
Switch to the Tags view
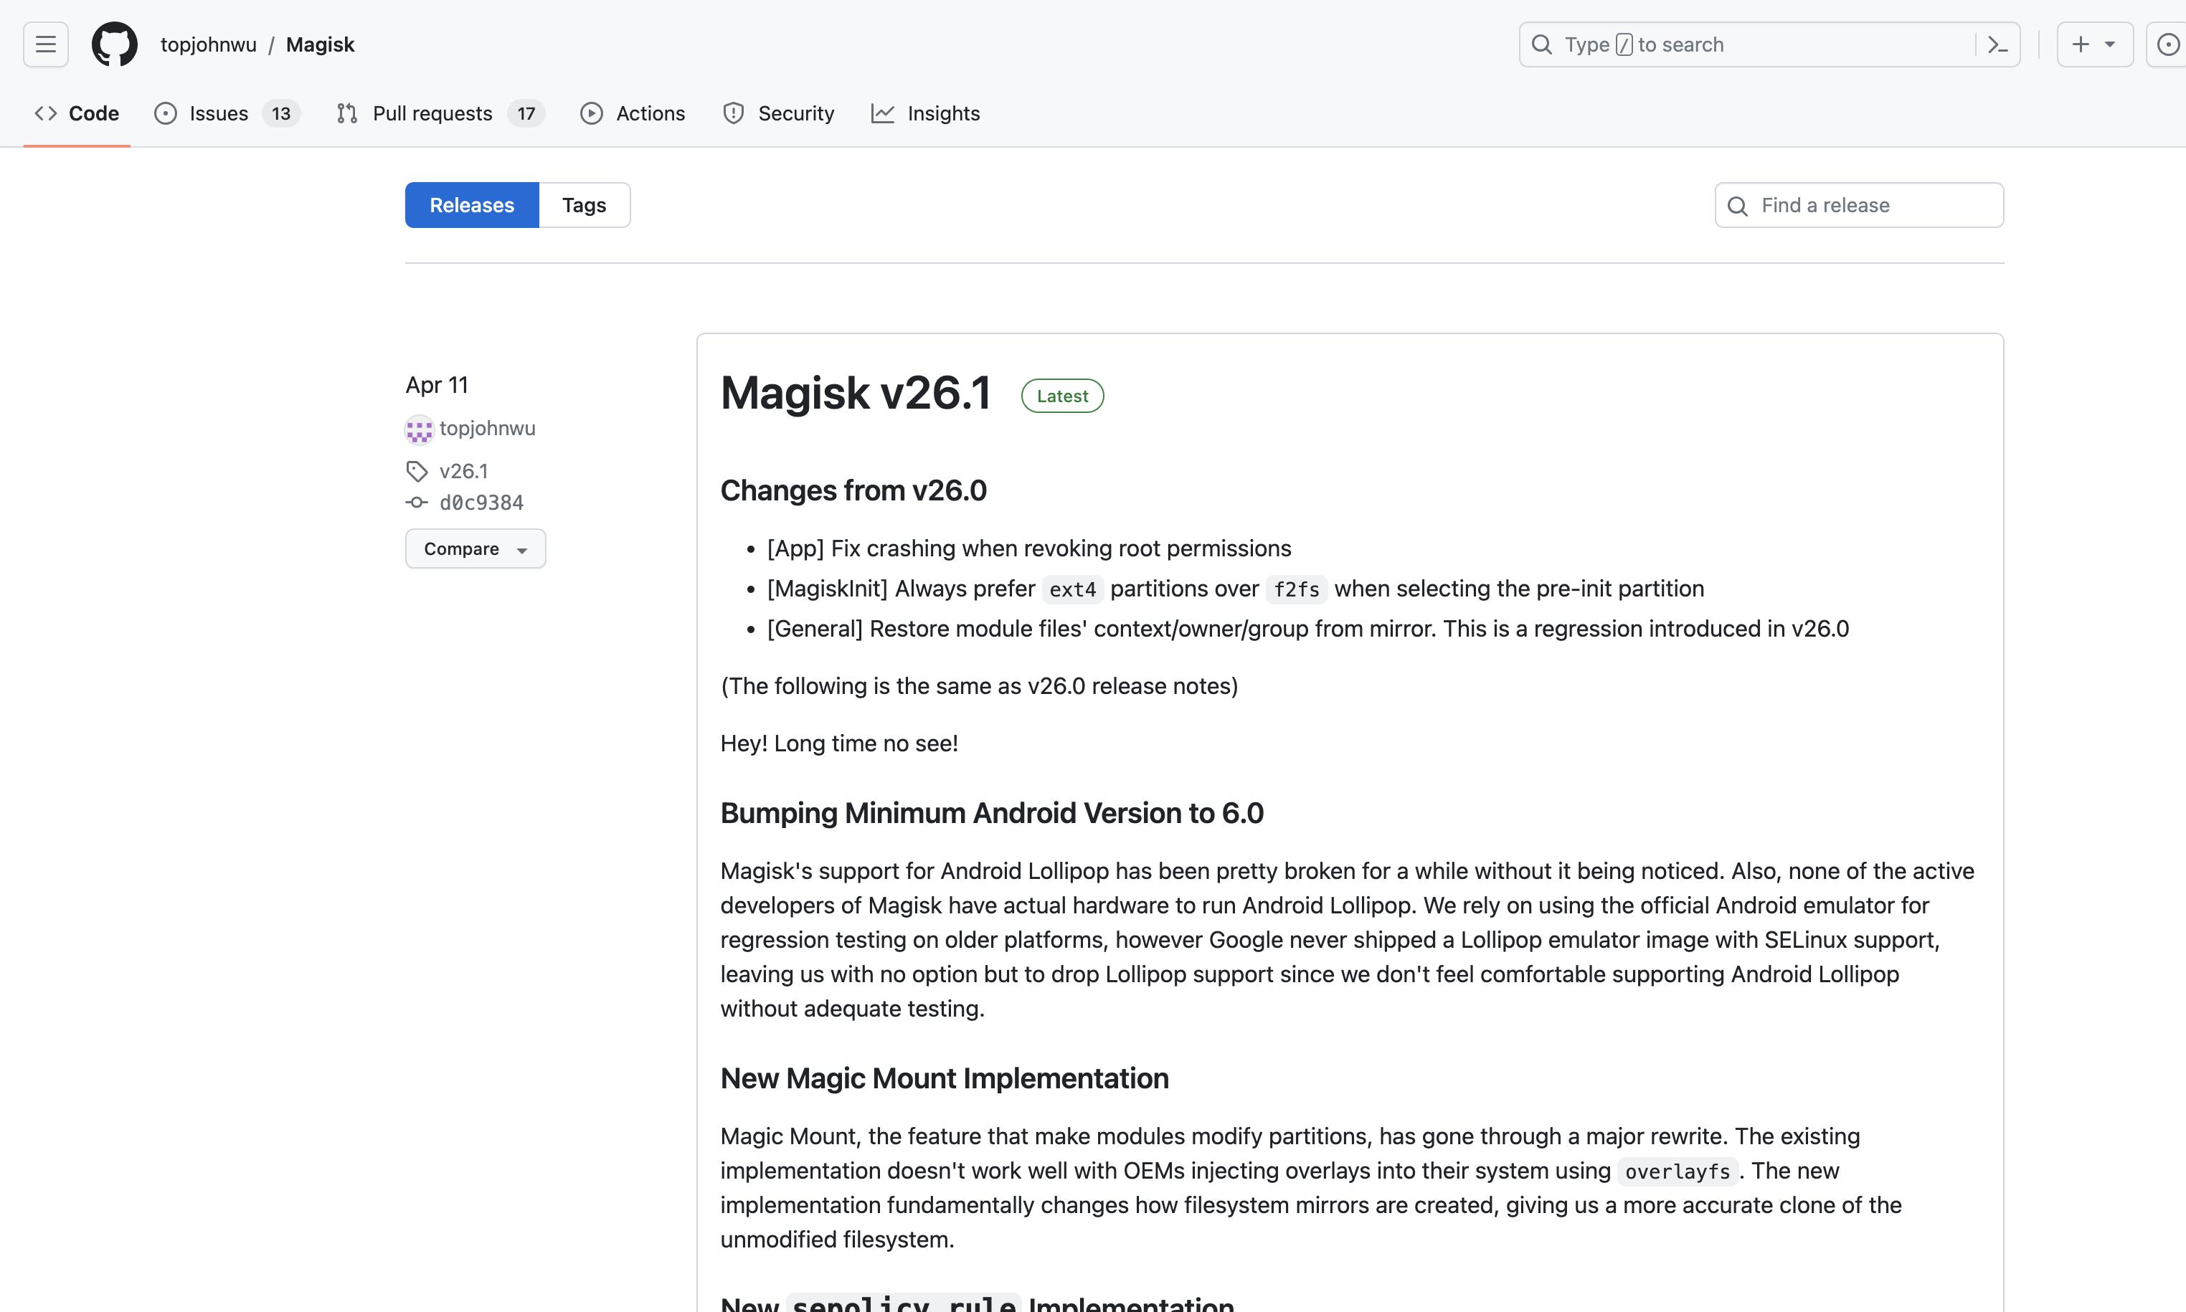(584, 205)
